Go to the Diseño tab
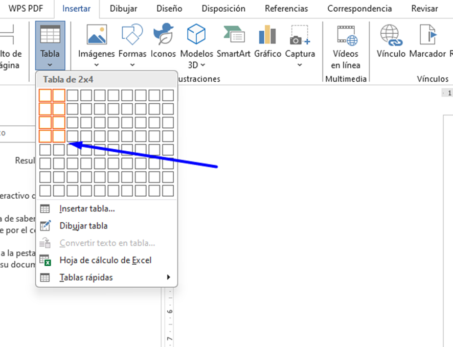 point(169,9)
